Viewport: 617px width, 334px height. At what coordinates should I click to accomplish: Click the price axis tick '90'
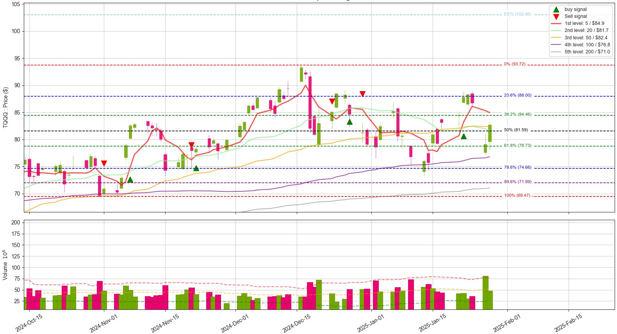(x=18, y=85)
